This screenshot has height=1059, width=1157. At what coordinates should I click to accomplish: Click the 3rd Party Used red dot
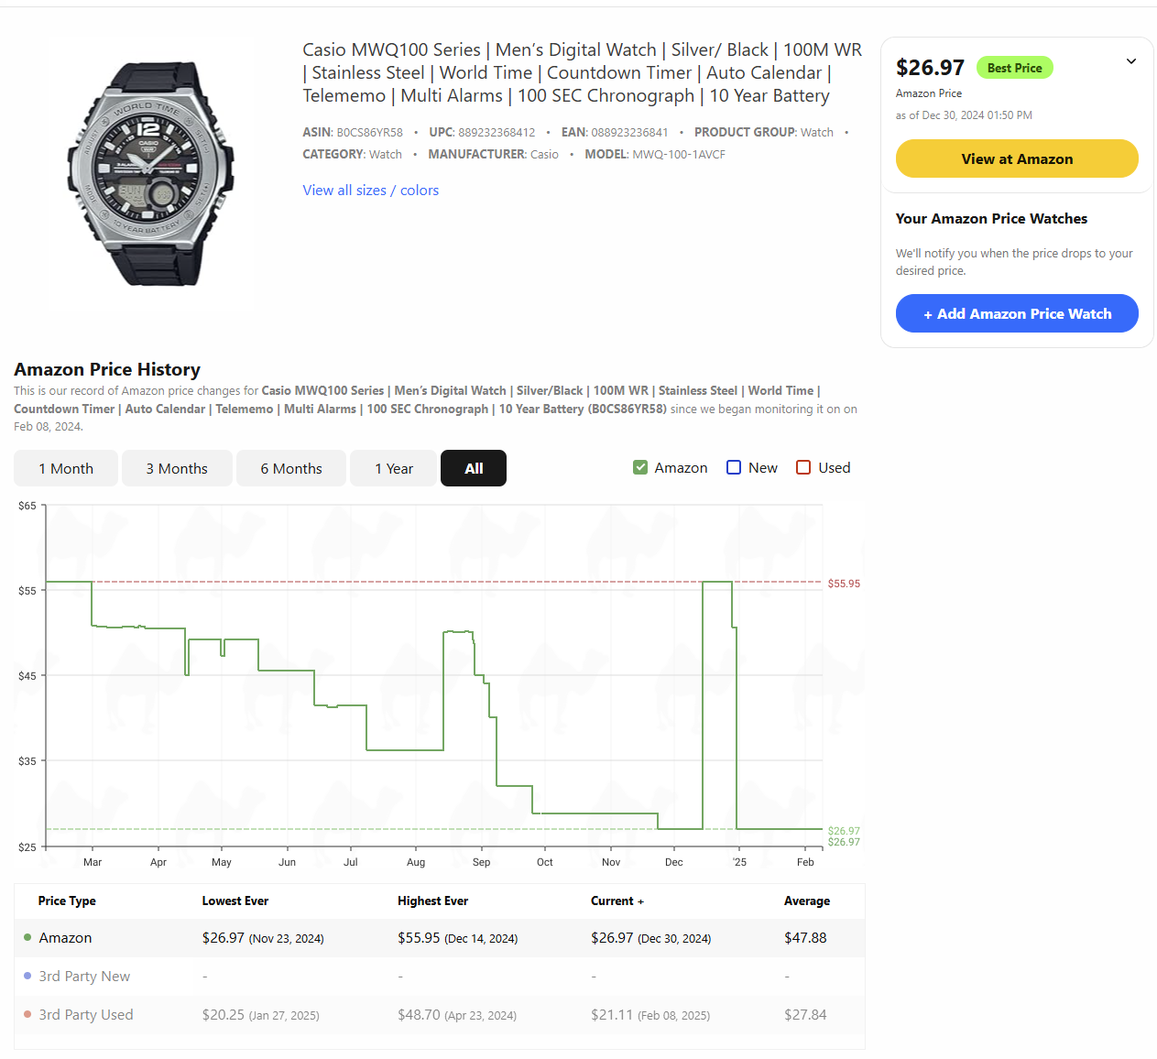[27, 1014]
